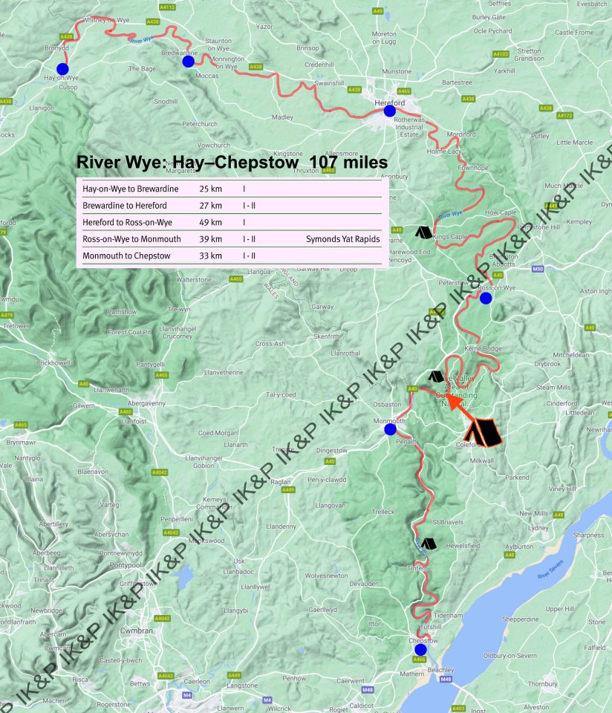Viewport: 612px width, 713px height.
Task: Click the black tent icon near Kings Caple
Action: (423, 232)
